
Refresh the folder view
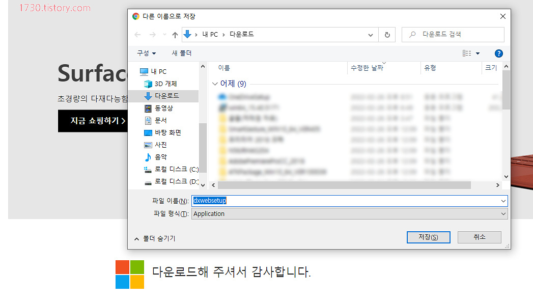(x=387, y=35)
